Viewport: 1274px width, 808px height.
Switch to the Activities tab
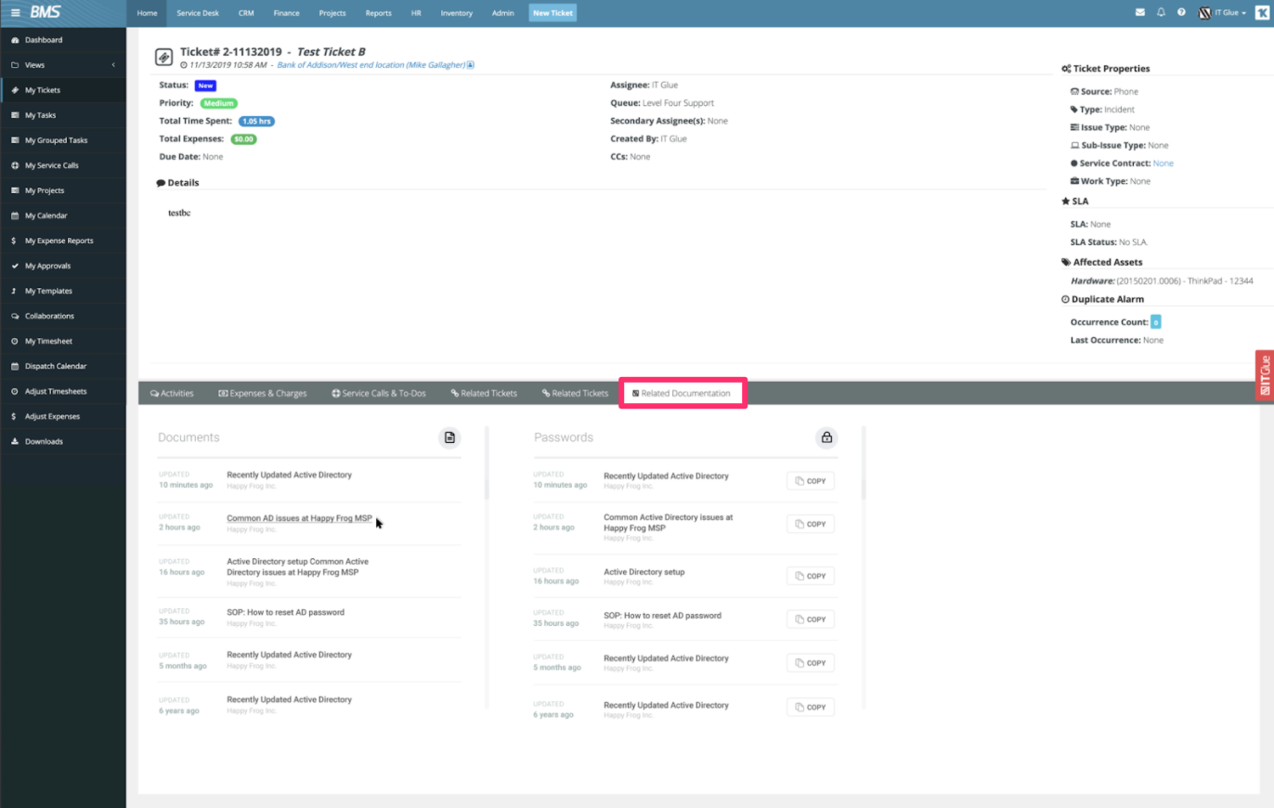(x=172, y=393)
